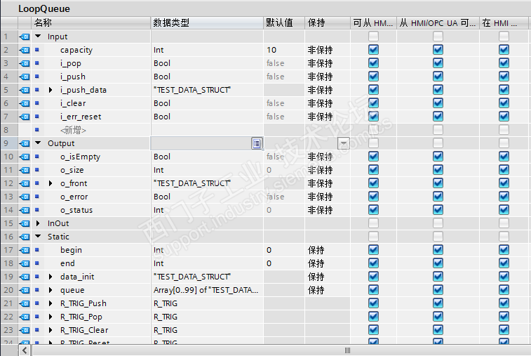531x356 pixels.
Task: Click the tag icon beside o_status
Action: [25, 210]
